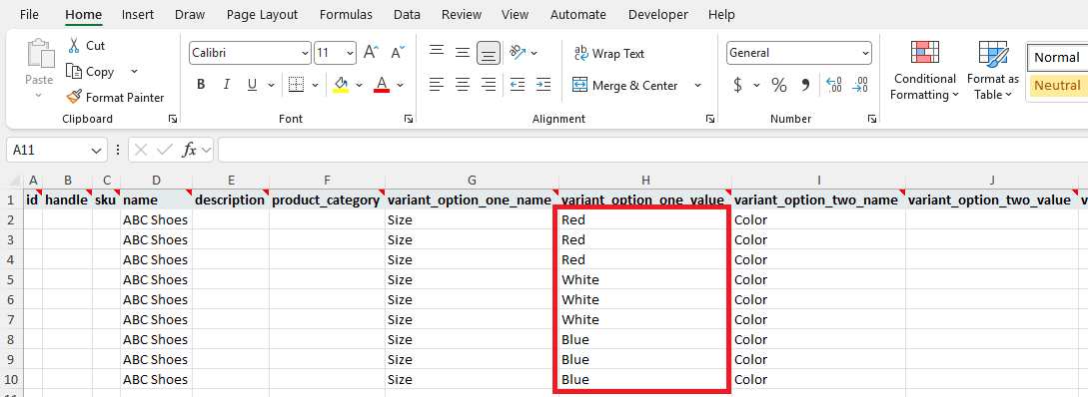Viewport: 1088px width, 397px height.
Task: Apply comma style
Action: [x=805, y=85]
